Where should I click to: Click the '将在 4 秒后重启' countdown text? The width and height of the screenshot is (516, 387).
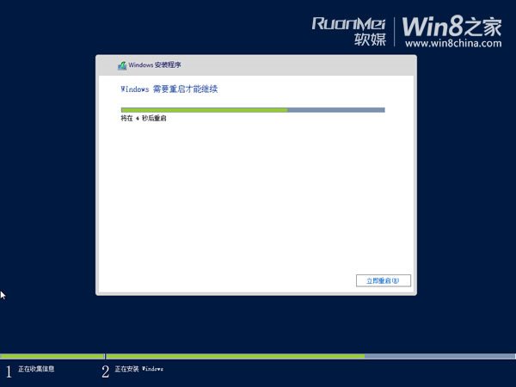tap(144, 118)
